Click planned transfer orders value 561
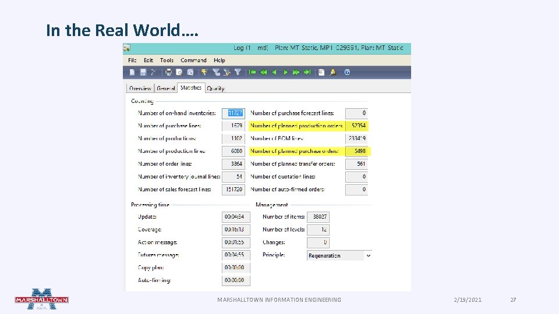Viewport: 559px width, 314px height. [x=356, y=164]
